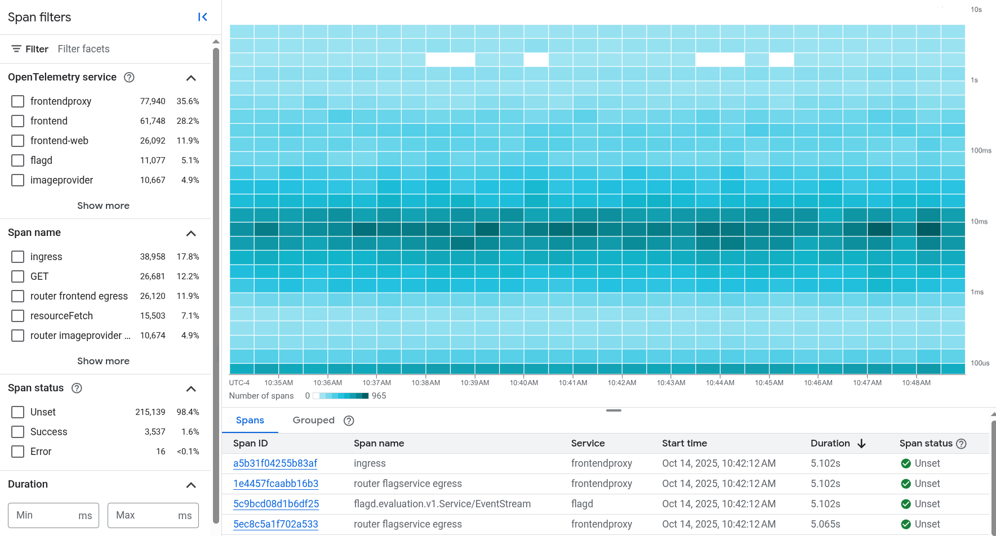The height and width of the screenshot is (536, 996).
Task: Open the Span status help icon
Action: tap(77, 388)
